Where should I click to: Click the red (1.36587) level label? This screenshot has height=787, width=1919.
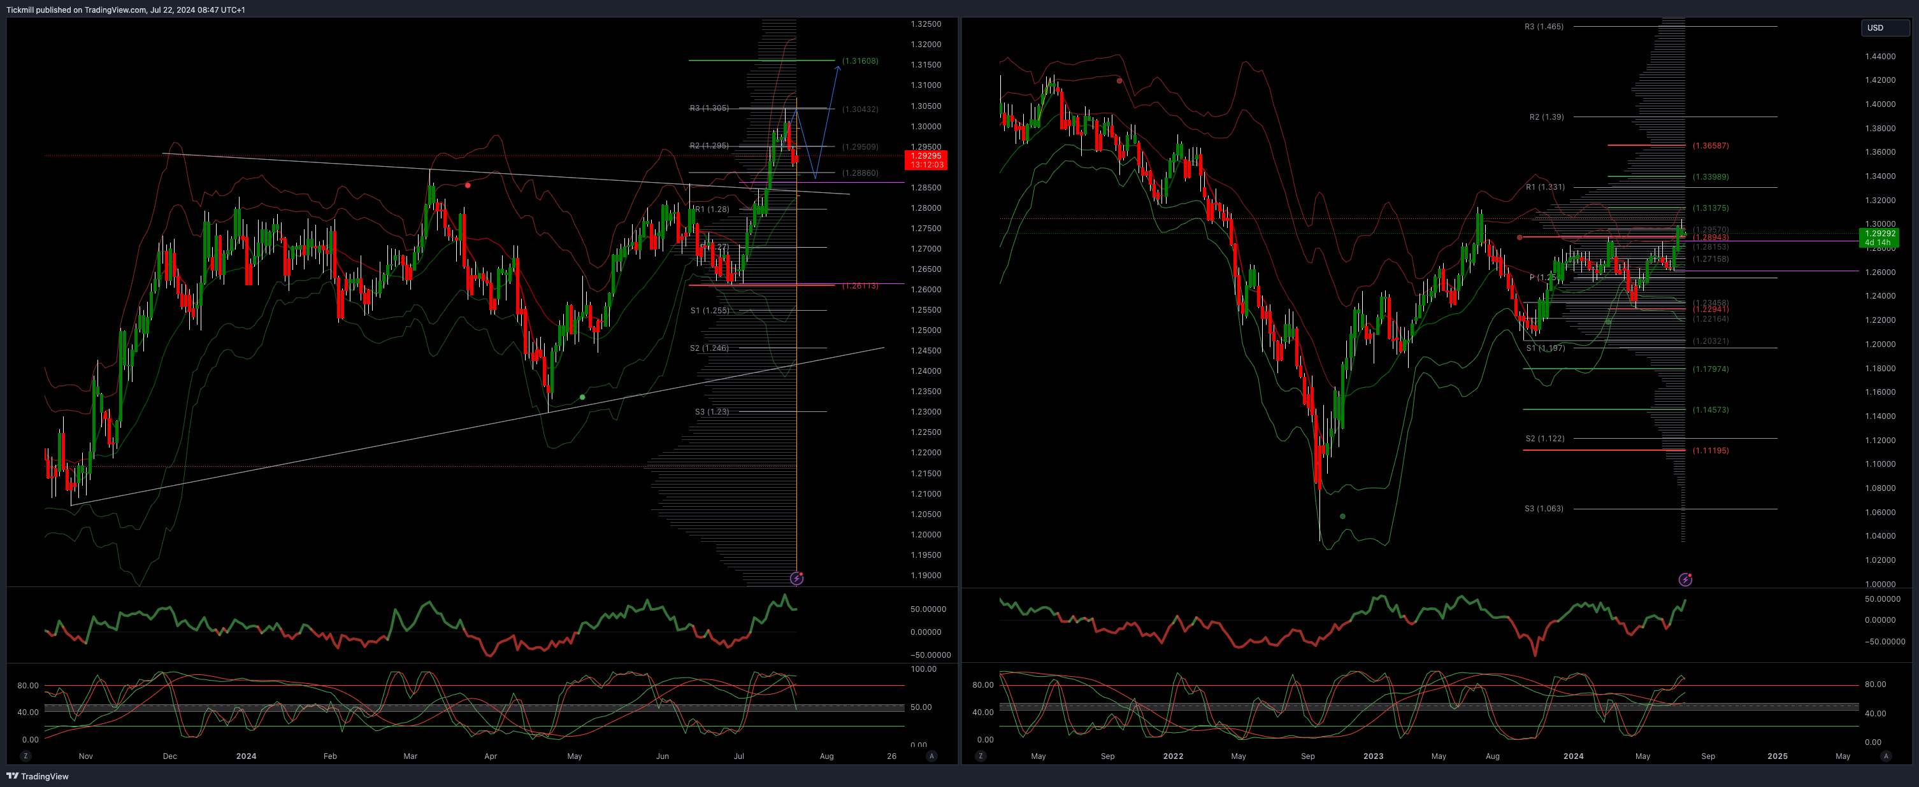coord(1711,146)
